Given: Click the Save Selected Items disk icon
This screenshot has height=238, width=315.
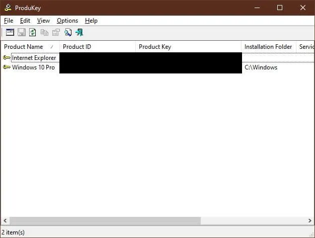Looking at the screenshot, I should (22, 32).
